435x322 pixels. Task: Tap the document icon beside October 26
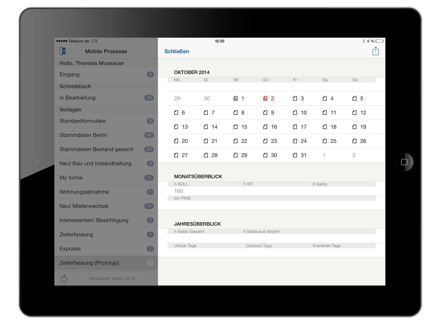coord(354,141)
